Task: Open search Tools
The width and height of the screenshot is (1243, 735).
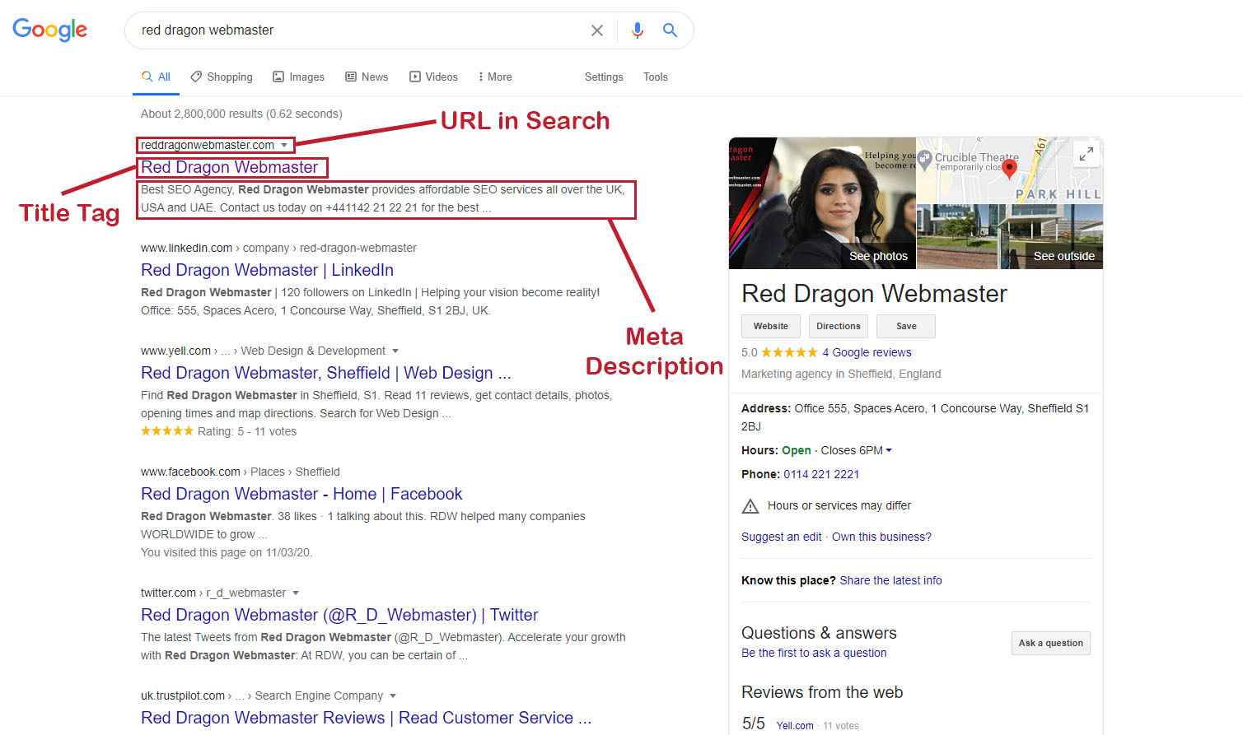Action: point(656,77)
